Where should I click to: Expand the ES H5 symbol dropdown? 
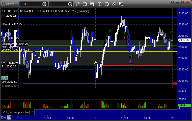39,4
